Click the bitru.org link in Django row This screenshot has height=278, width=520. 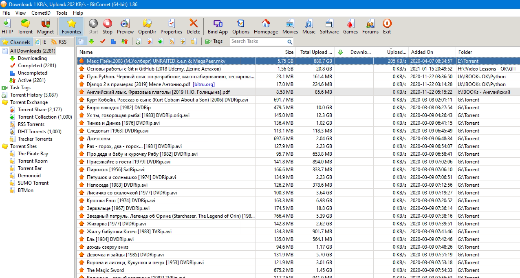pyautogui.click(x=204, y=84)
